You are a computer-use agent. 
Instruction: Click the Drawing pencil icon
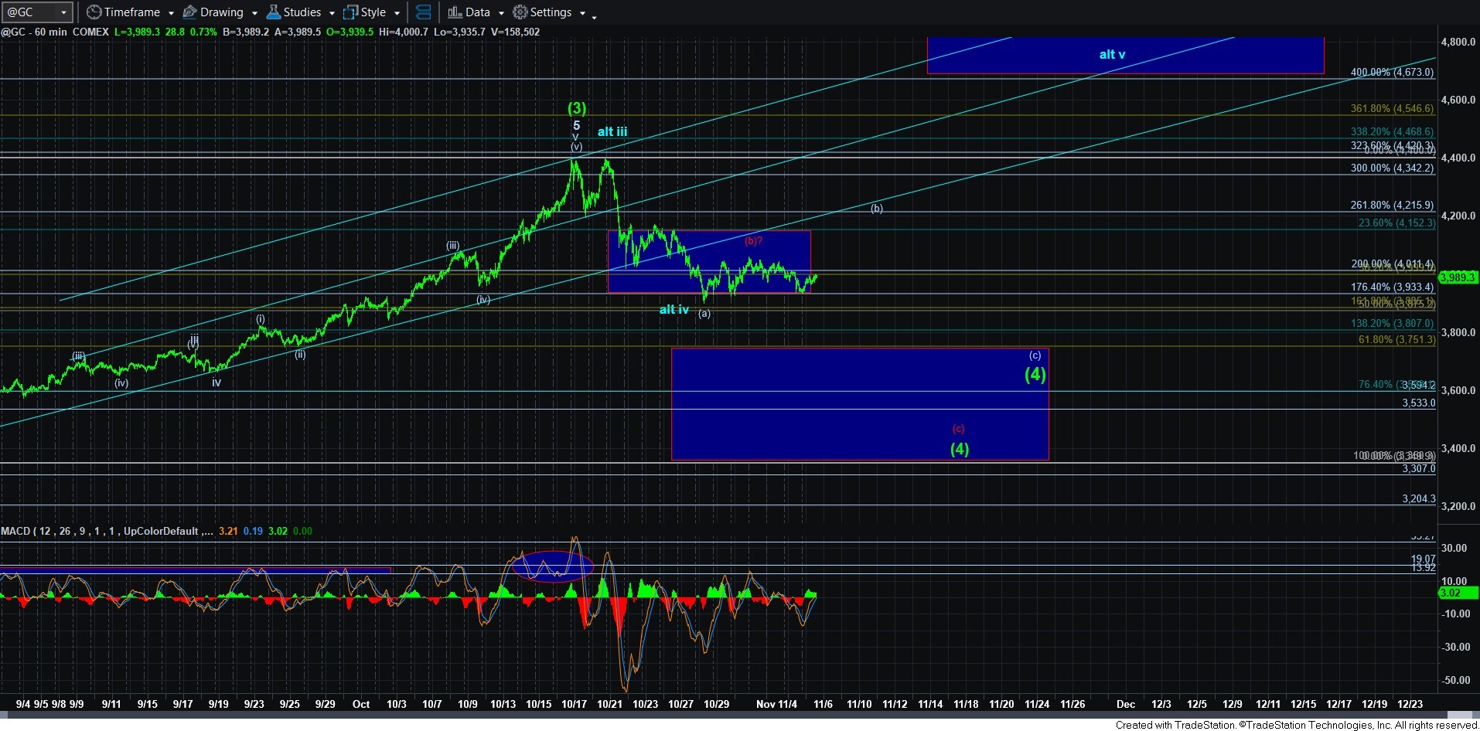(189, 12)
